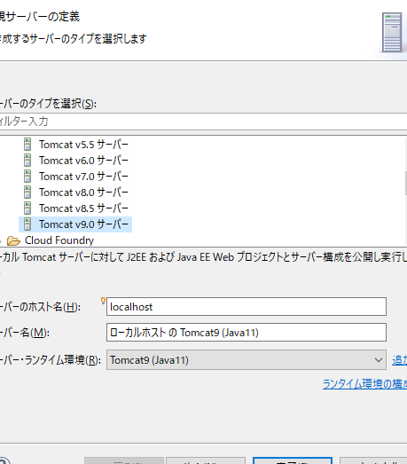The height and width of the screenshot is (464, 407).
Task: Click the Tomcat v7.0 server icon
Action: pos(27,177)
